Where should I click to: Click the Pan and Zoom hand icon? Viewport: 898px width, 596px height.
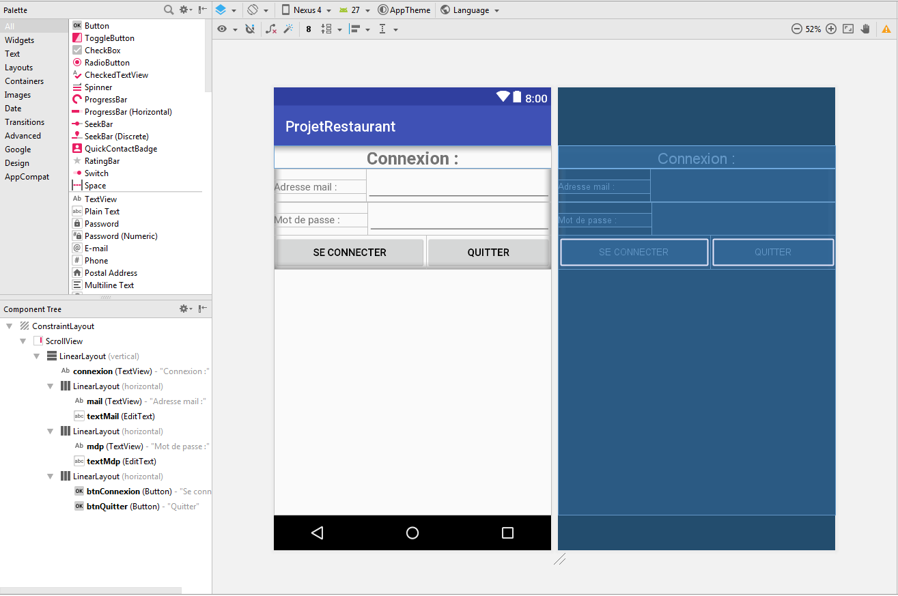tap(865, 29)
